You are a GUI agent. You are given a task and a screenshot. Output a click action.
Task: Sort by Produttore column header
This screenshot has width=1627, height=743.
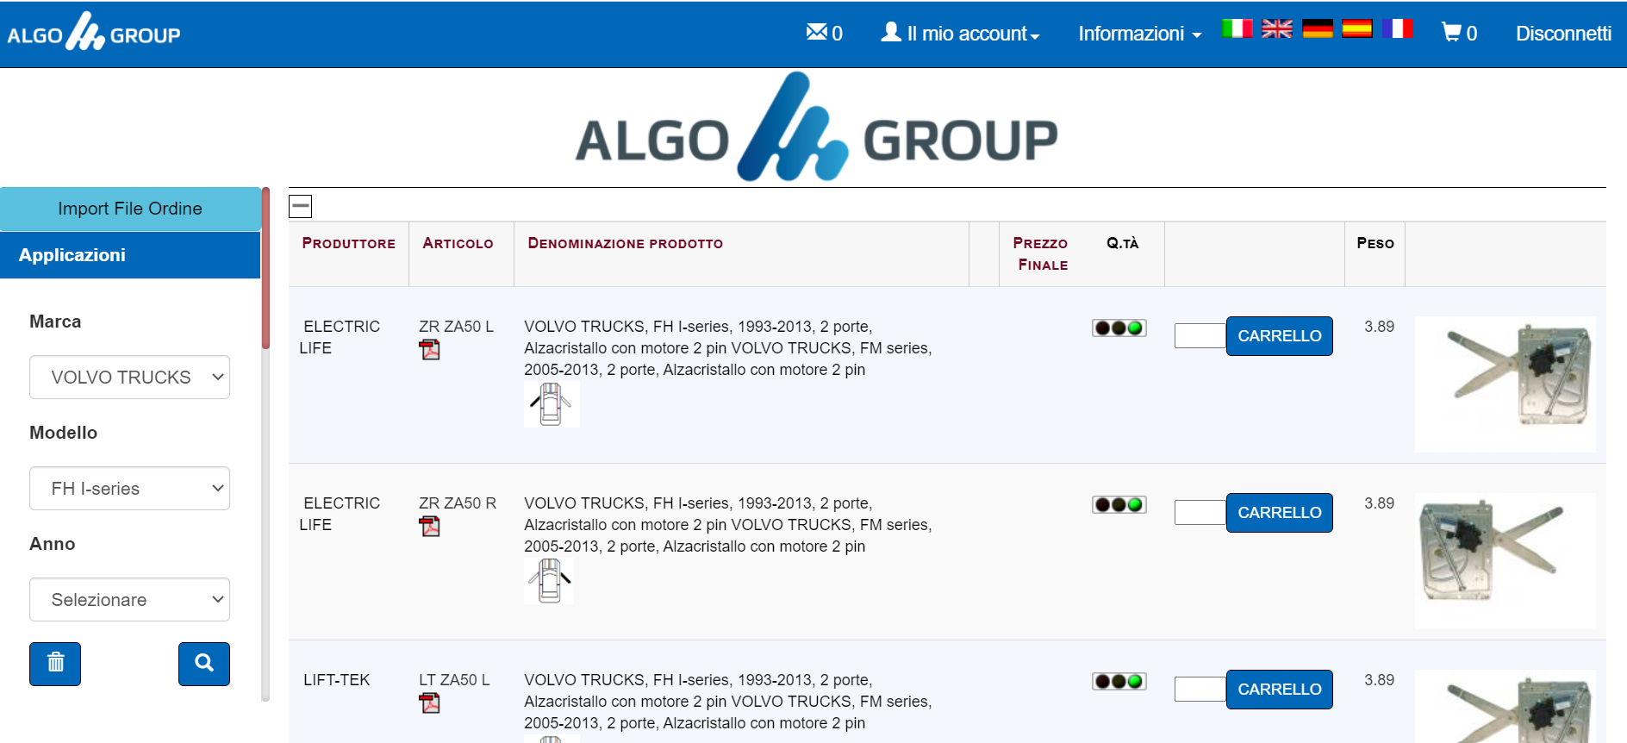(348, 244)
